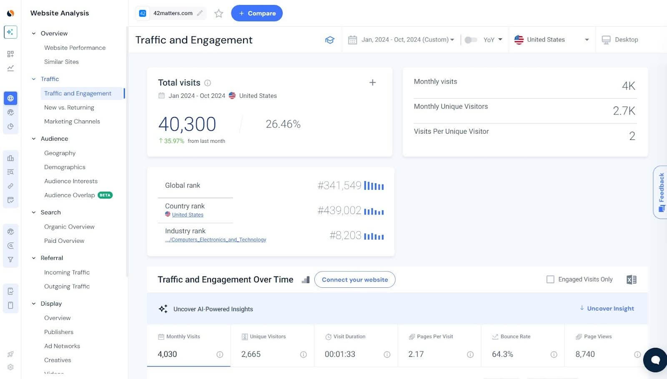Open the App Analysis phone icon in sidebar

10,305
